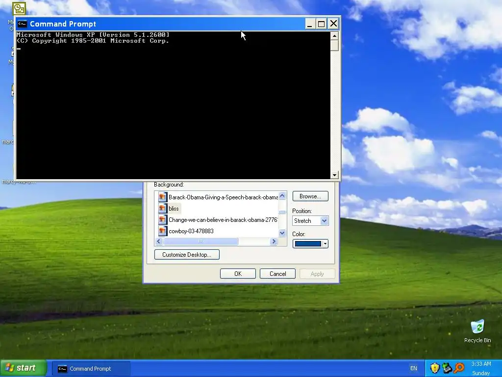
Task: Click the Safely Remove Hardware tray icon
Action: pyautogui.click(x=447, y=368)
